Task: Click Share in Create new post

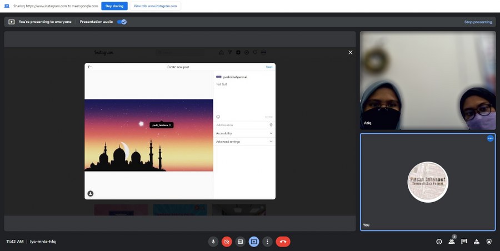Action: coord(269,67)
